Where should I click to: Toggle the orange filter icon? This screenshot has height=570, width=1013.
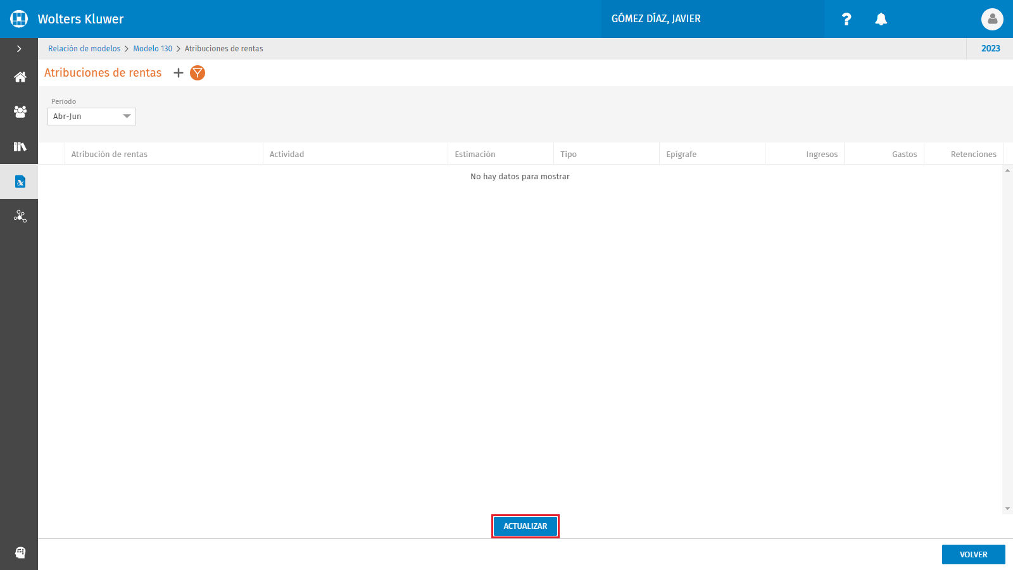(x=198, y=73)
